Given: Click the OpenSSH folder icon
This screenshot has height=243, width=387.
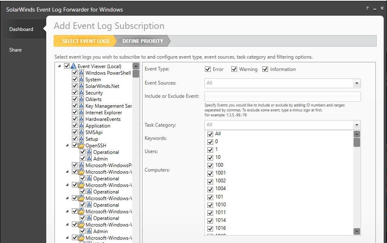Looking at the screenshot, I should click(81, 145).
